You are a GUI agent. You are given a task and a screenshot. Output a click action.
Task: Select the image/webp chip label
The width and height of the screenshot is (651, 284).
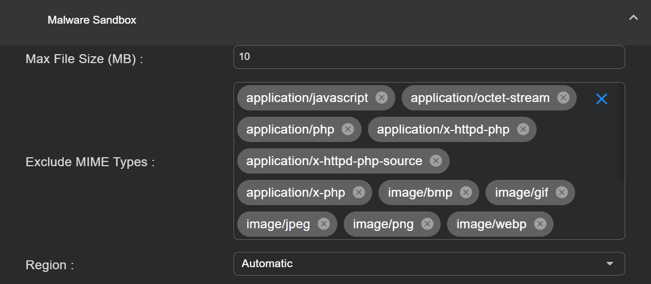[491, 224]
